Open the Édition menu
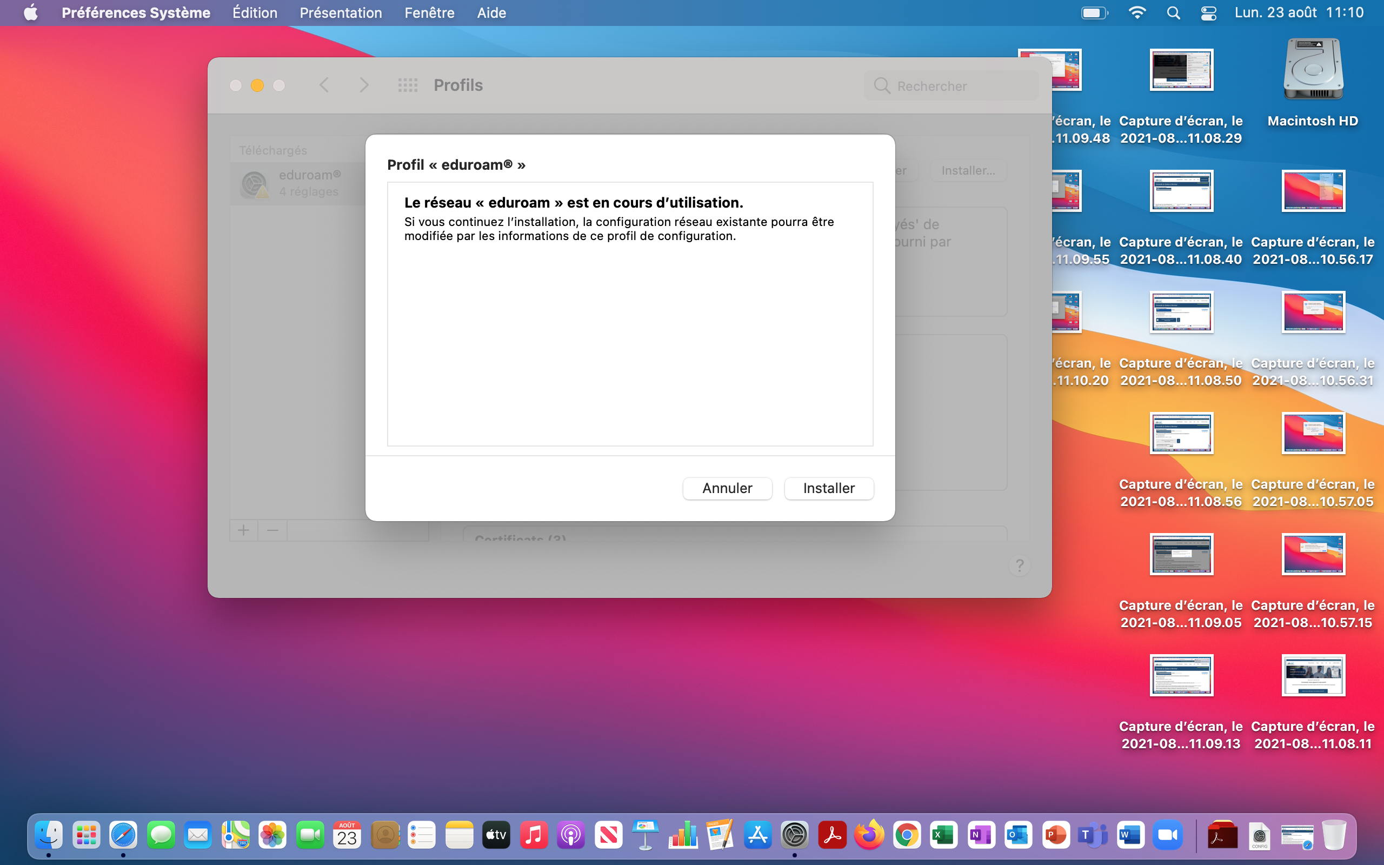Screen dimensions: 1384x865 click(x=255, y=12)
